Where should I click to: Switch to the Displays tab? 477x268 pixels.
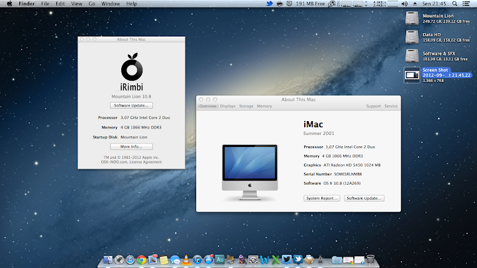(x=227, y=106)
